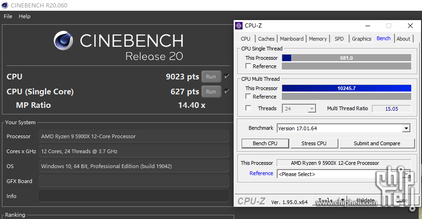Click Submit and Compare
Image resolution: width=422 pixels, height=219 pixels.
tap(377, 143)
